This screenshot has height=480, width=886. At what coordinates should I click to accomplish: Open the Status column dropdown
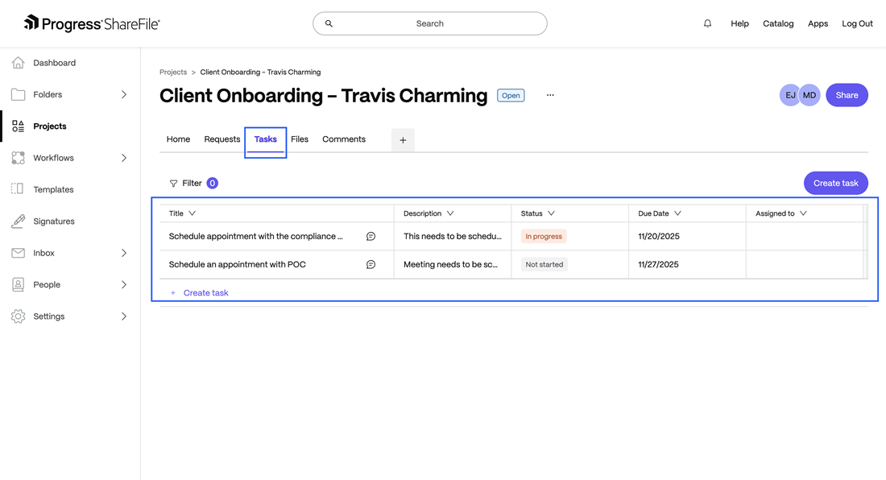(x=551, y=213)
